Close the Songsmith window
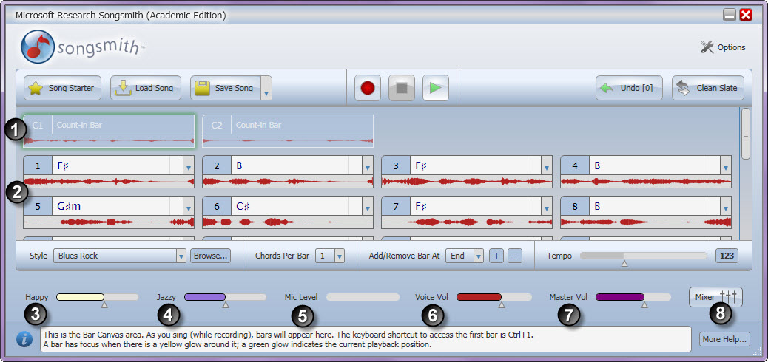Screen dimensions: 768x362 [746, 16]
